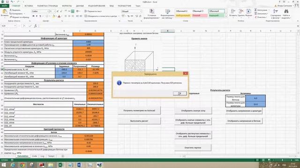Click the Copy (Копировать) icon

(x=11, y=14)
